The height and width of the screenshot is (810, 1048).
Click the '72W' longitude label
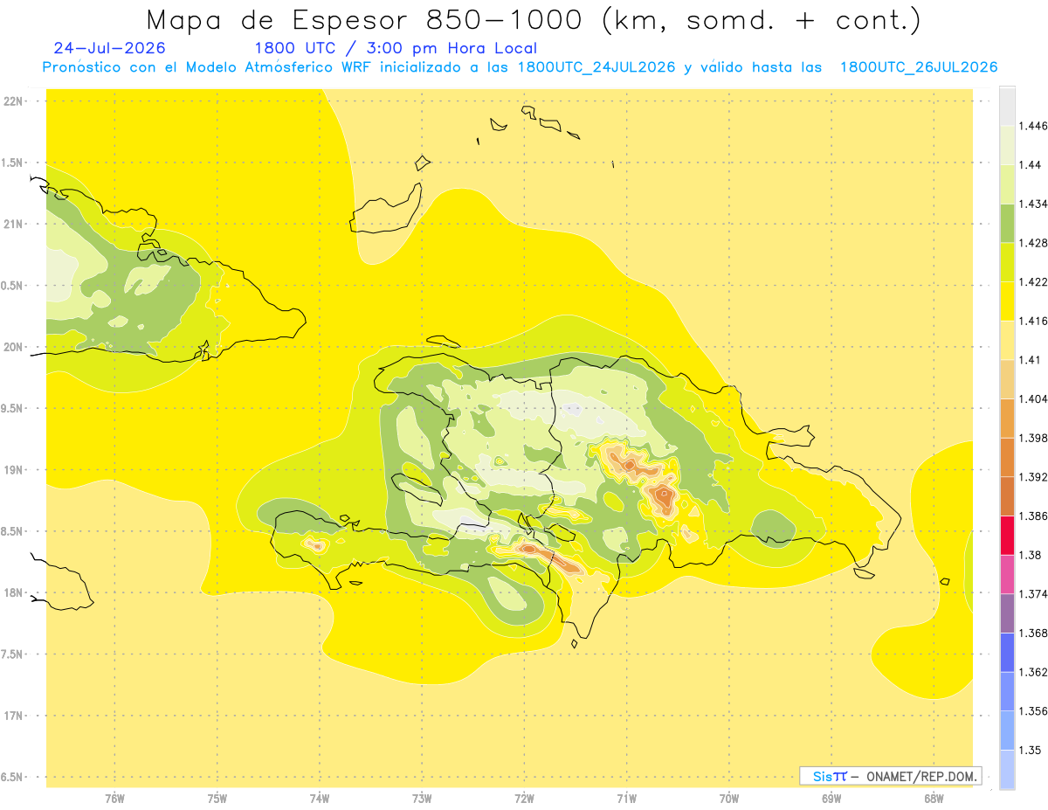click(x=524, y=799)
